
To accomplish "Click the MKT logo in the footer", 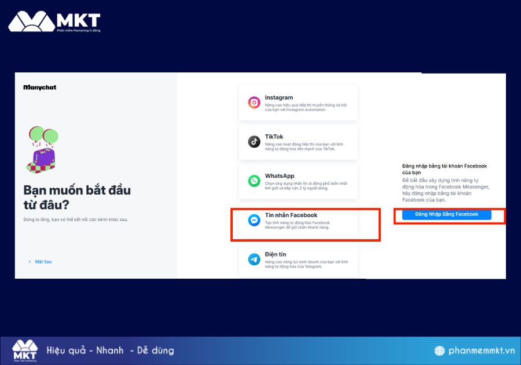I will tap(24, 350).
